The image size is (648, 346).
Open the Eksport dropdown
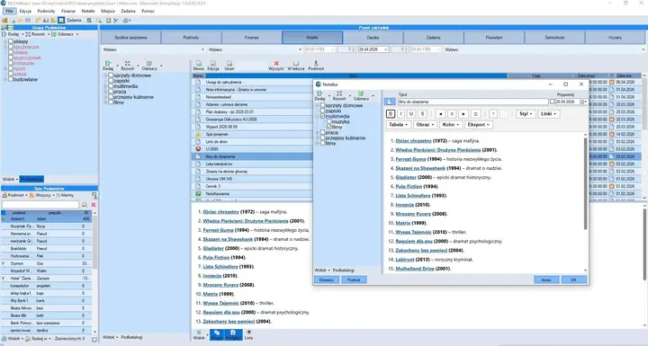(479, 124)
